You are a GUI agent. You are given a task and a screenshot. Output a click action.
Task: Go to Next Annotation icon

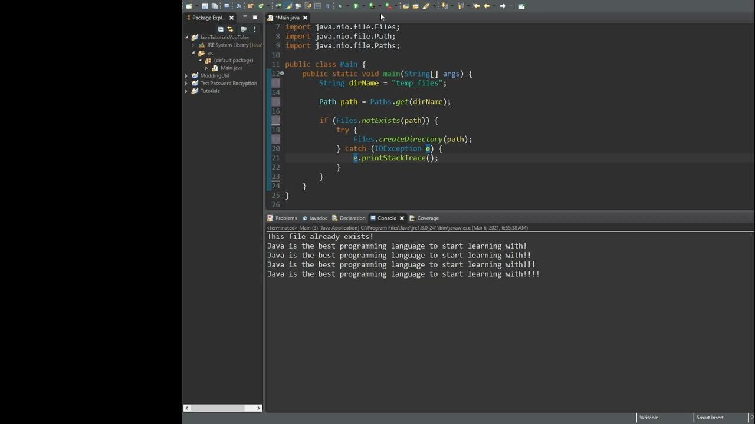coord(444,6)
